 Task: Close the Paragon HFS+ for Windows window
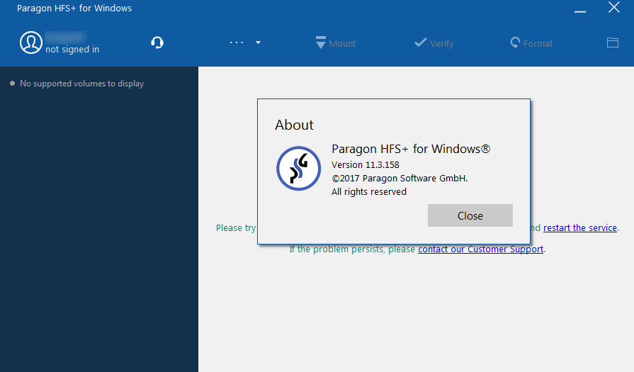[x=613, y=7]
